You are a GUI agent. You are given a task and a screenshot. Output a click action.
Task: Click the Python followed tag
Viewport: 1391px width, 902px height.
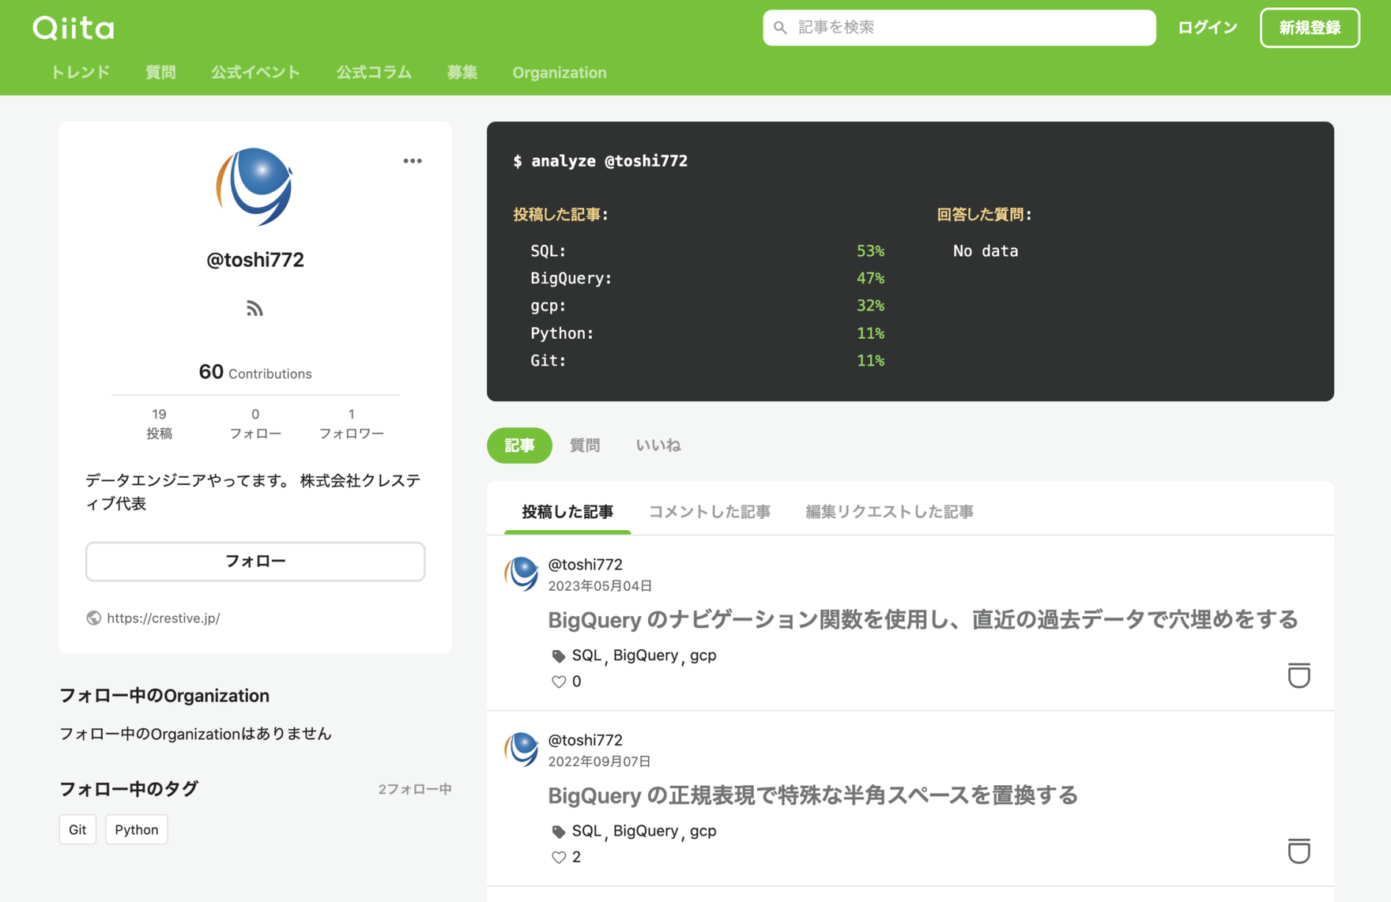(137, 829)
